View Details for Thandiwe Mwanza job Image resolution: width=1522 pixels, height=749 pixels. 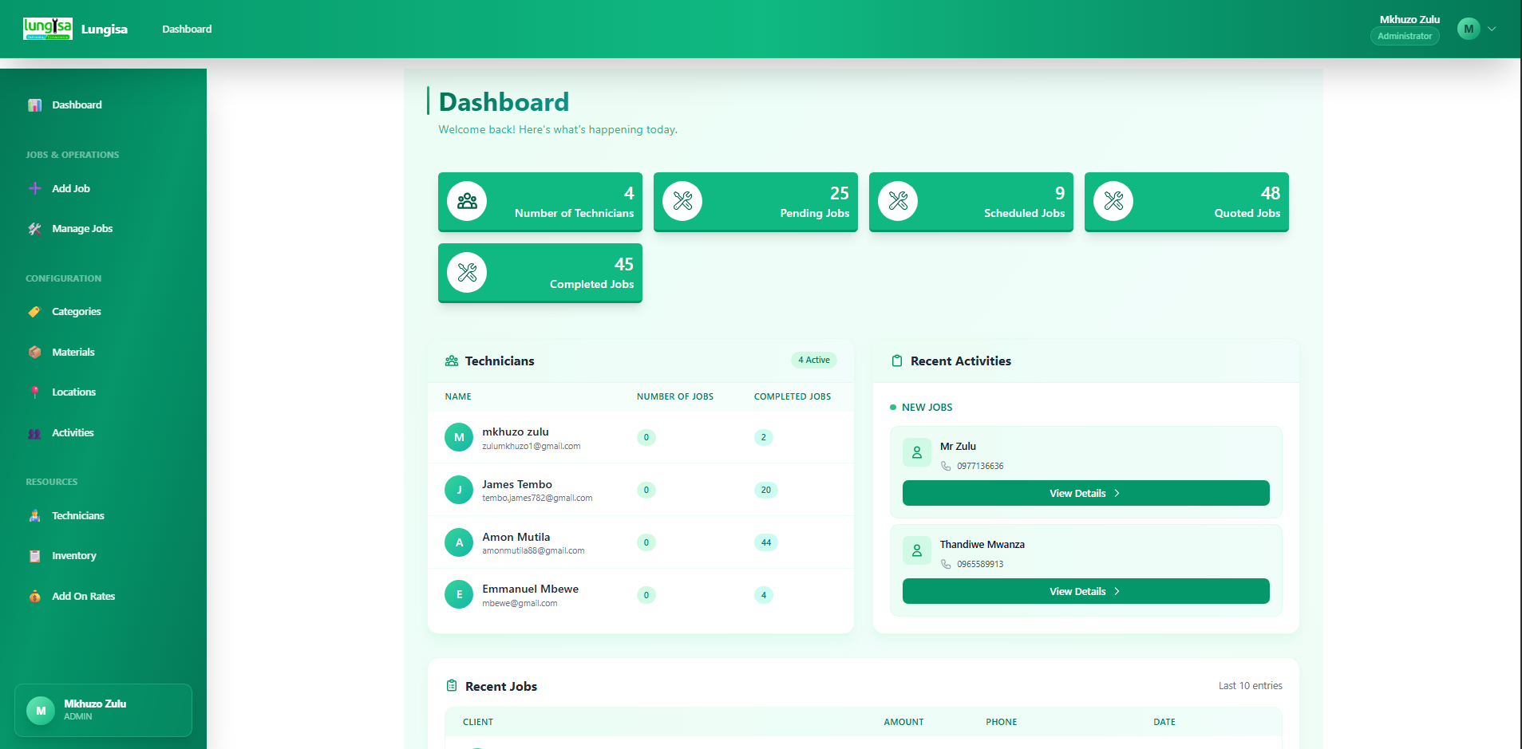(1085, 591)
